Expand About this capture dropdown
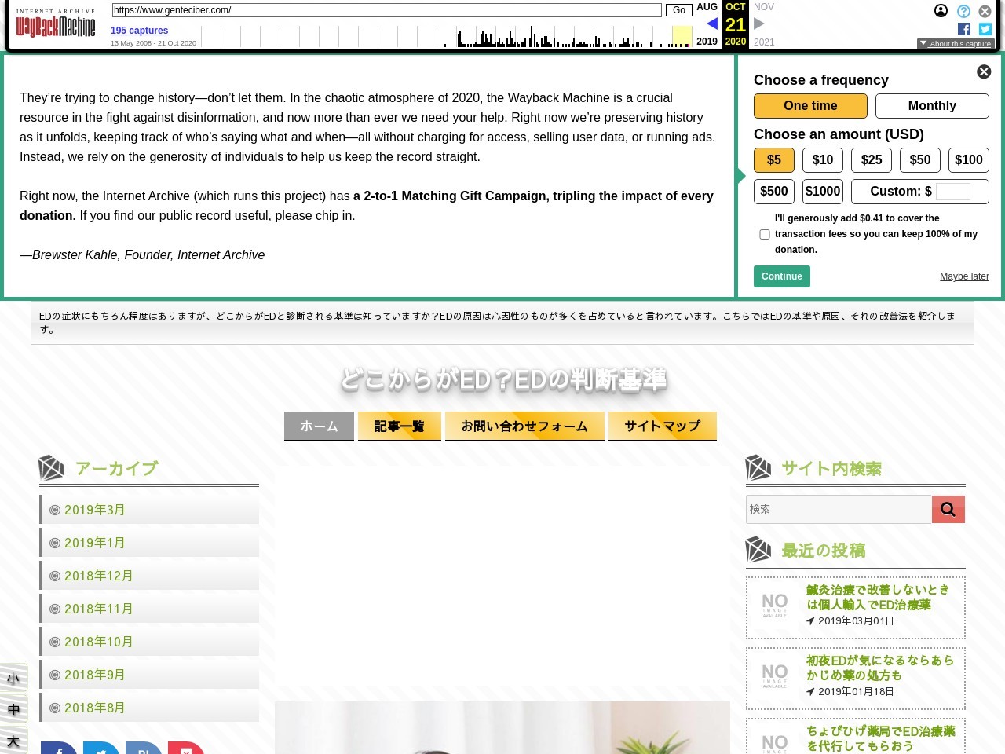 [x=956, y=44]
